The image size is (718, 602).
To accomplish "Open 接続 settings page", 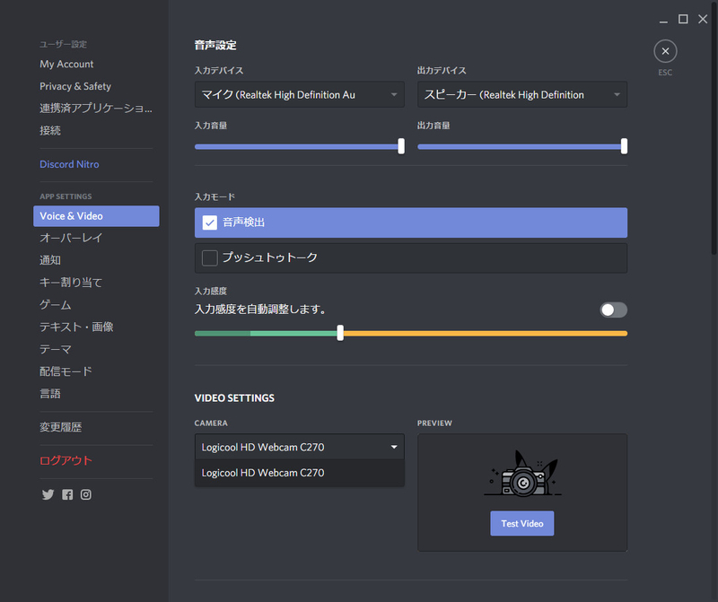I will click(x=50, y=130).
